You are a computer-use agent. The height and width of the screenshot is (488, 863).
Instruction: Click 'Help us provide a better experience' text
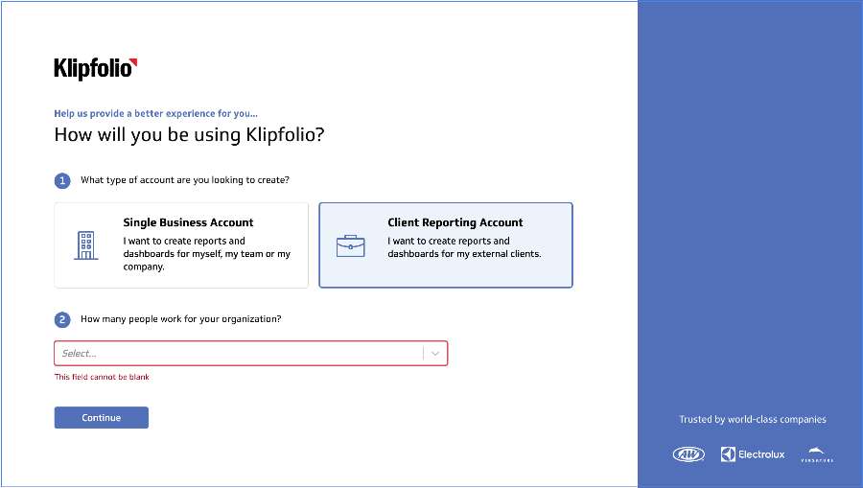pos(155,113)
